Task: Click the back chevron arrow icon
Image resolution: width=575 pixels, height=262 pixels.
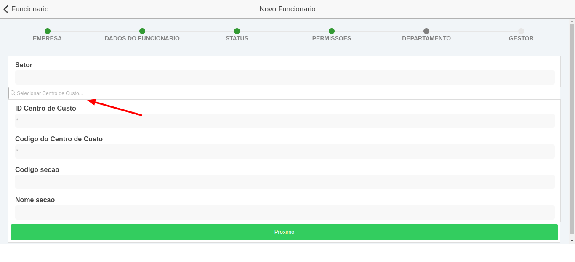Action: coord(6,9)
